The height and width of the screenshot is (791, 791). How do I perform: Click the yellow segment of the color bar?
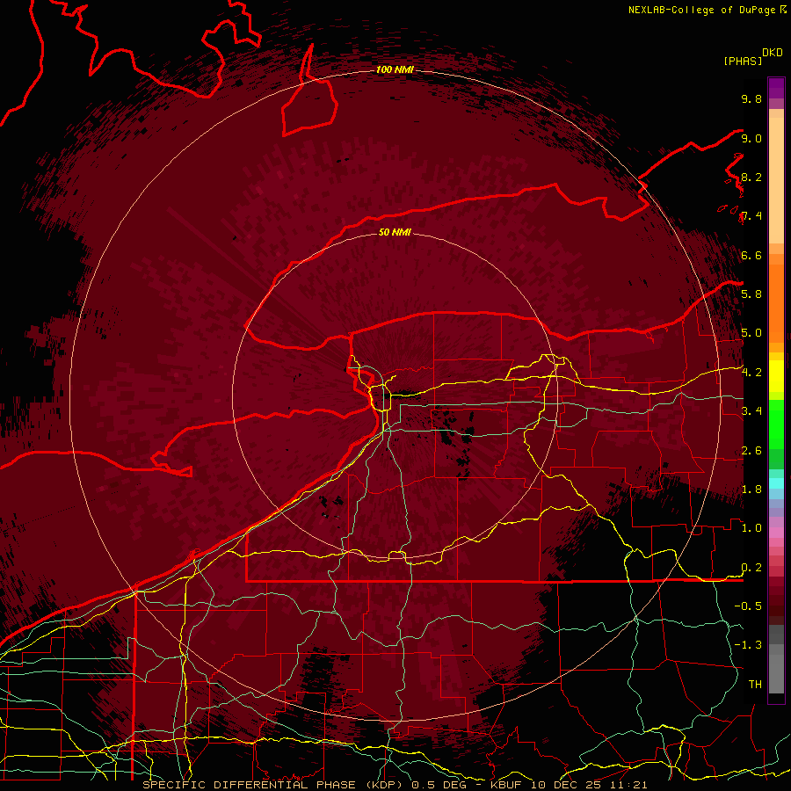pyautogui.click(x=776, y=376)
